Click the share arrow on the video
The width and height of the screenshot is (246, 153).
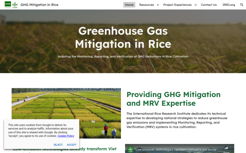click(226, 148)
